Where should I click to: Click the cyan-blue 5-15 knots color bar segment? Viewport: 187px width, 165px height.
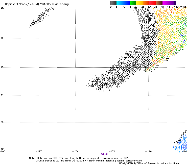pyautogui.click(x=123, y=3)
